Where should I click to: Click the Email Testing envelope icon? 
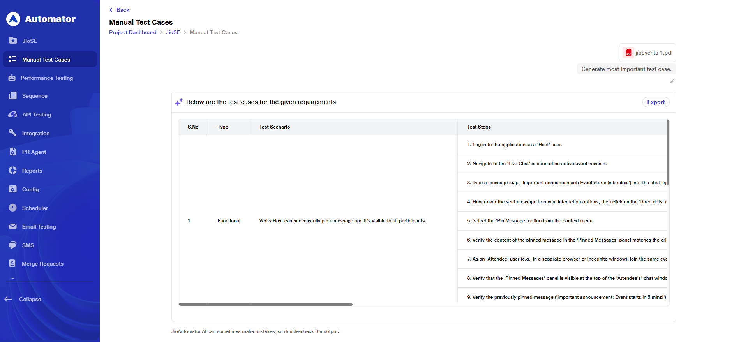(x=12, y=226)
